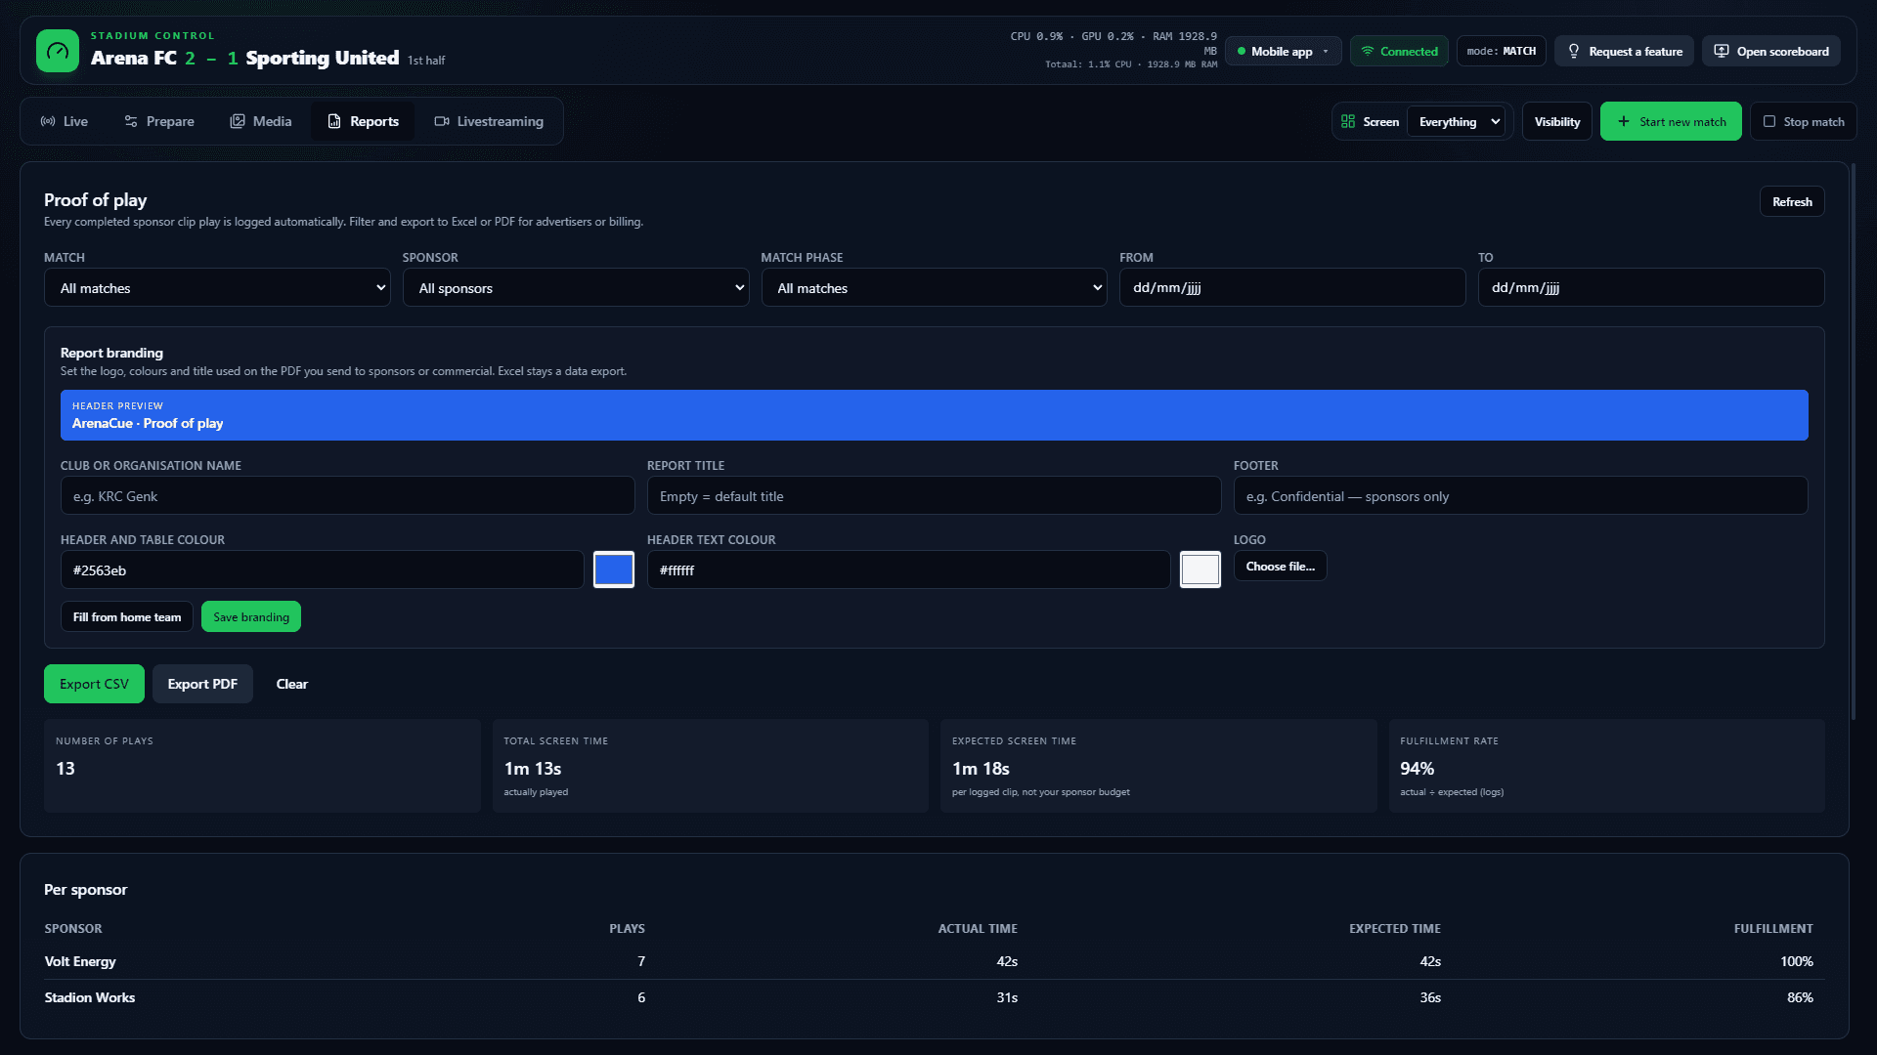Click the blue header preview banner
This screenshot has width=1877, height=1055.
(x=935, y=415)
